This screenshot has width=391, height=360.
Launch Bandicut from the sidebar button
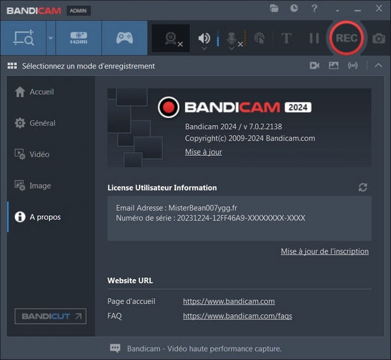point(50,316)
